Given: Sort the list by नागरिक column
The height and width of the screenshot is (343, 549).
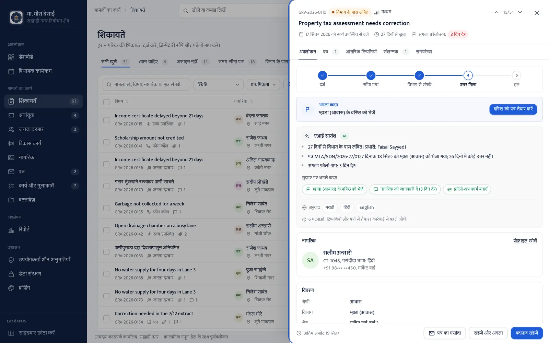Looking at the screenshot, I should pos(243,102).
